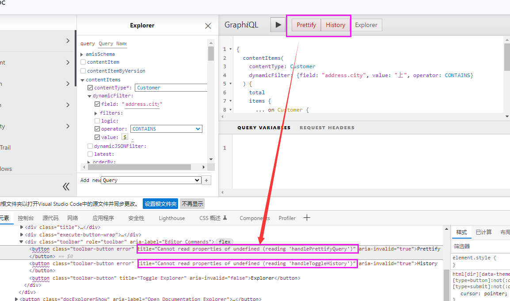The width and height of the screenshot is (510, 301).
Task: Switch to the 已计算 styles tab
Action: [483, 232]
